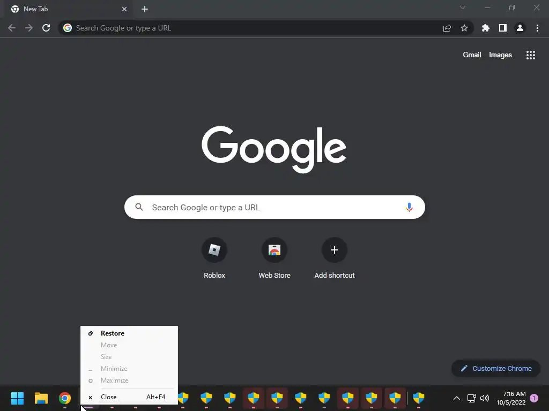
Task: Open File Explorer from taskbar
Action: (41, 398)
